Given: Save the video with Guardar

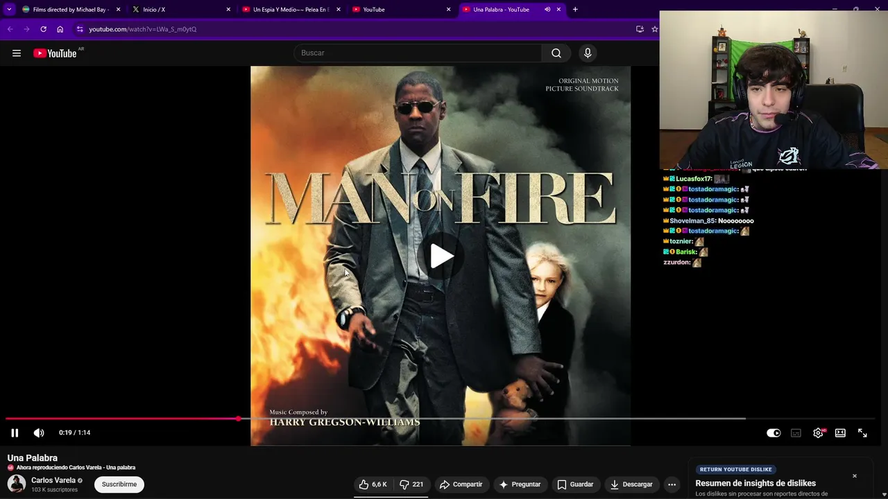Looking at the screenshot, I should [x=576, y=484].
